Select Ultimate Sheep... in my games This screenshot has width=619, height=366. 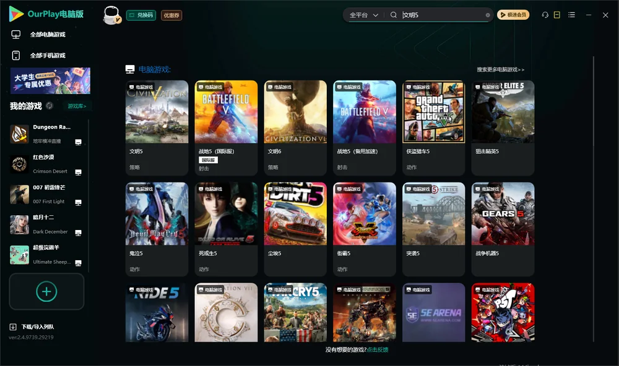[x=46, y=255]
